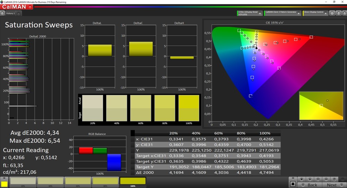The image size is (347, 188).
Task: Click the continuous read infinity icon
Action: click(327, 179)
